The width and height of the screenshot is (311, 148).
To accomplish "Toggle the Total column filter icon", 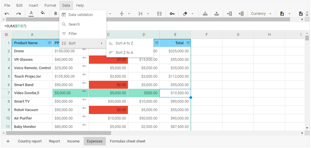I will tap(188, 43).
